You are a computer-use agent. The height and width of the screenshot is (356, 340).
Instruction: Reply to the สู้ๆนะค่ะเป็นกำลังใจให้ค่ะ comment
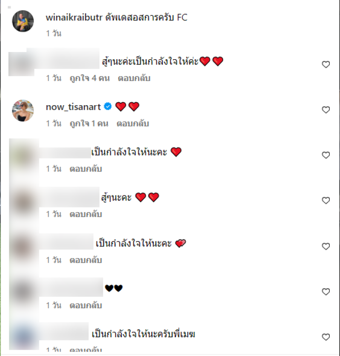point(134,78)
